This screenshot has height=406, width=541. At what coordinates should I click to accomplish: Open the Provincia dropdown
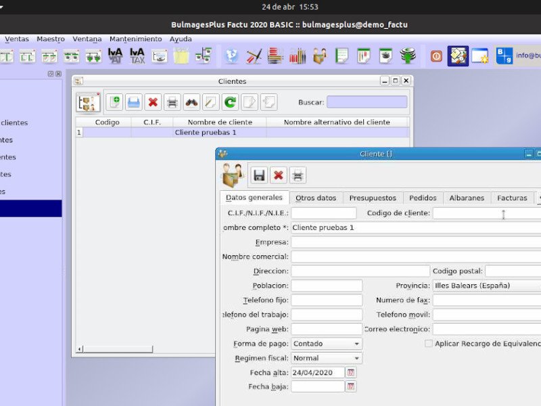(x=487, y=286)
